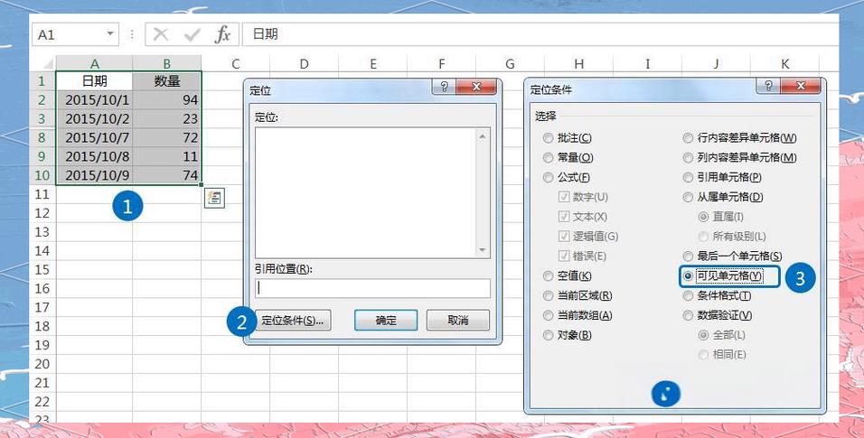Click cell A1 containing 日期
Image resolution: width=864 pixels, height=438 pixels.
click(95, 81)
